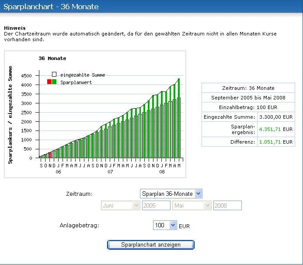Click the 'Einzahlbetrag: 100 EUR' row
The height and width of the screenshot is (265, 303).
click(x=248, y=107)
